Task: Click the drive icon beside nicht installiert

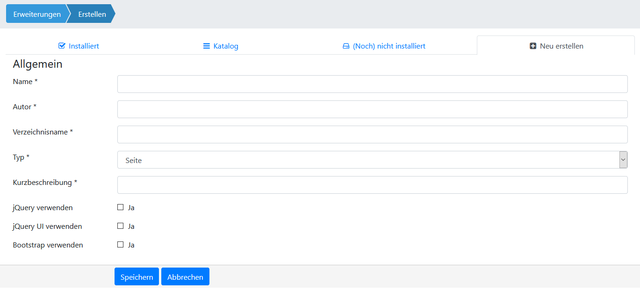Action: [x=346, y=46]
